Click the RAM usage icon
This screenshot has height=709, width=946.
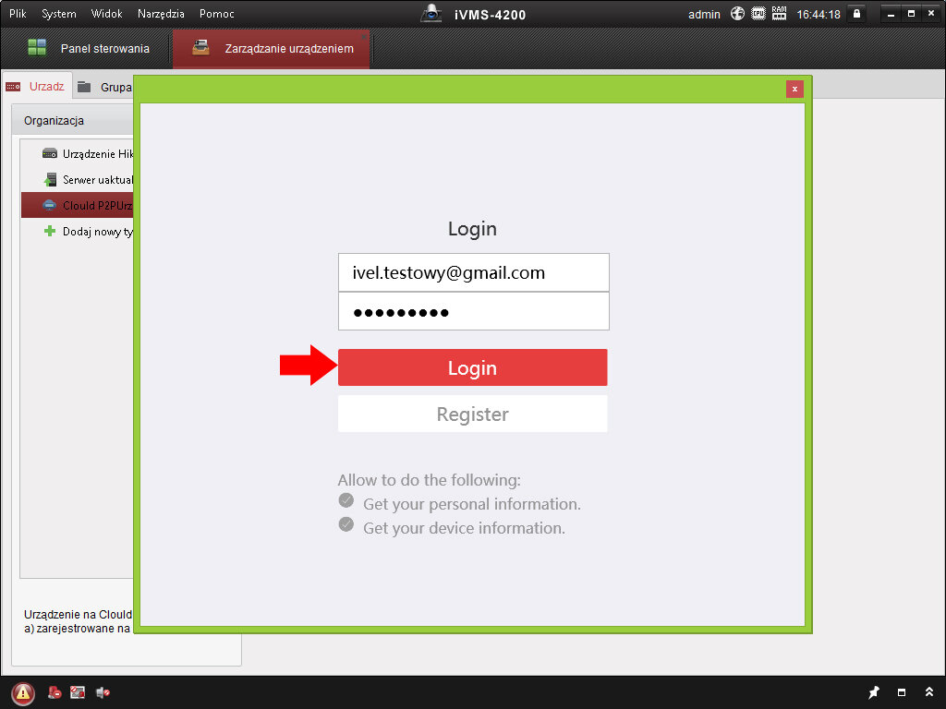pos(779,14)
